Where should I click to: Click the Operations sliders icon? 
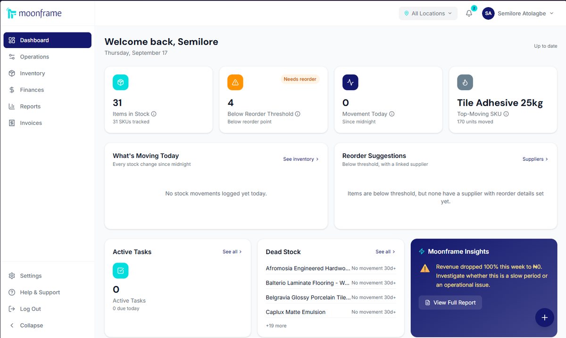point(12,57)
